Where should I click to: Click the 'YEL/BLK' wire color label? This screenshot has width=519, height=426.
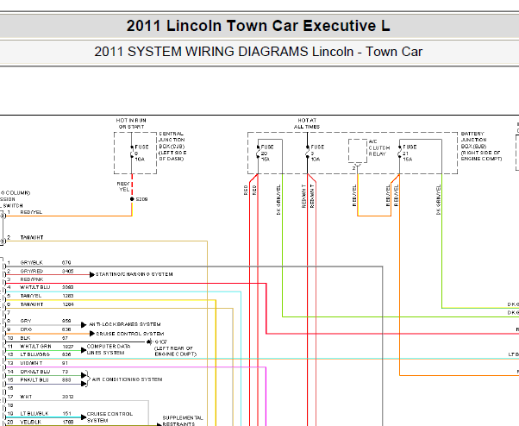(x=31, y=422)
